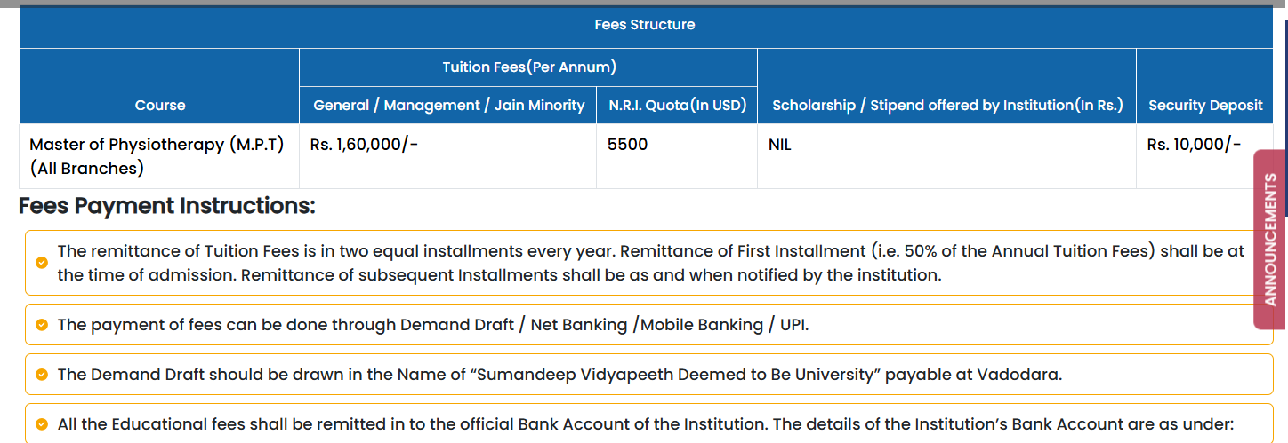The image size is (1288, 443).
Task: Open the Announcements side tab
Action: point(1269,240)
